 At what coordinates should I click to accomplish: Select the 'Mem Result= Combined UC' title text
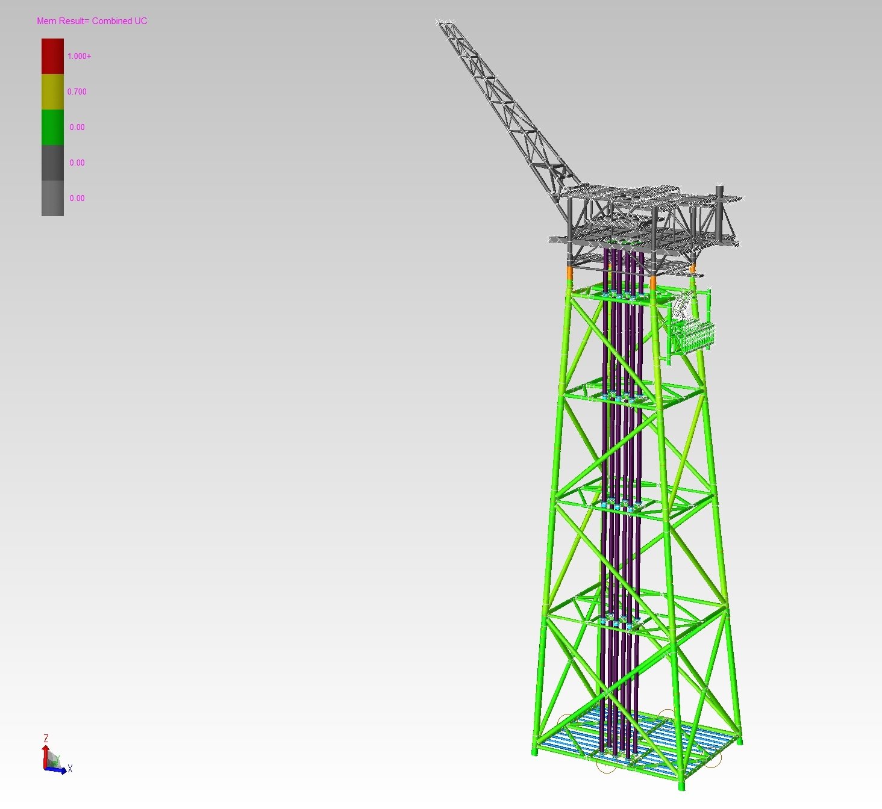tap(92, 21)
